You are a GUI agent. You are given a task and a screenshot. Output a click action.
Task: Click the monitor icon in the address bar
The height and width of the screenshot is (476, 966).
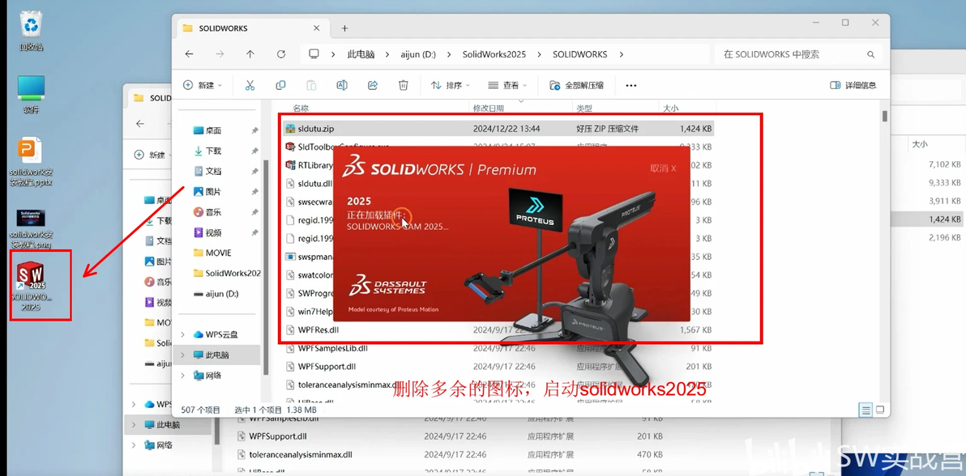click(x=314, y=54)
